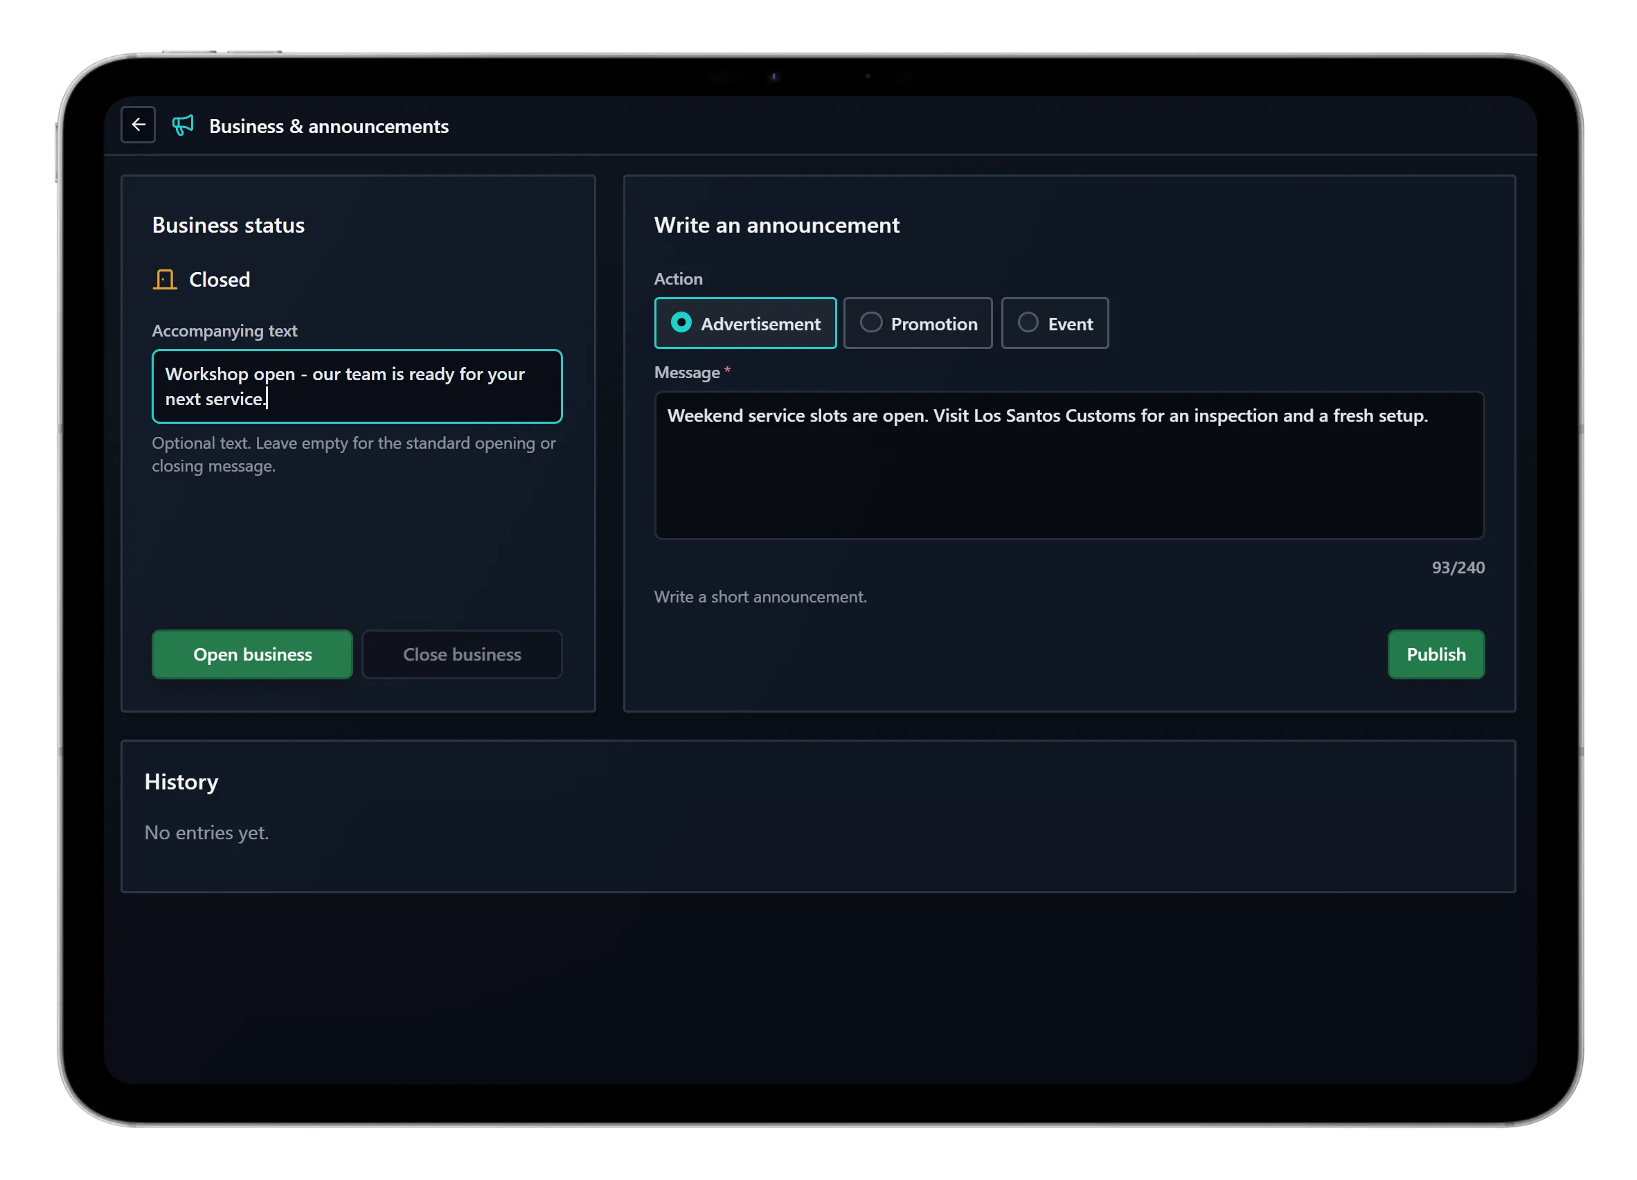The image size is (1637, 1180).
Task: Click the Business status heading
Action: point(228,225)
